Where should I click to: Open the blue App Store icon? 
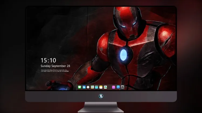click(118, 87)
